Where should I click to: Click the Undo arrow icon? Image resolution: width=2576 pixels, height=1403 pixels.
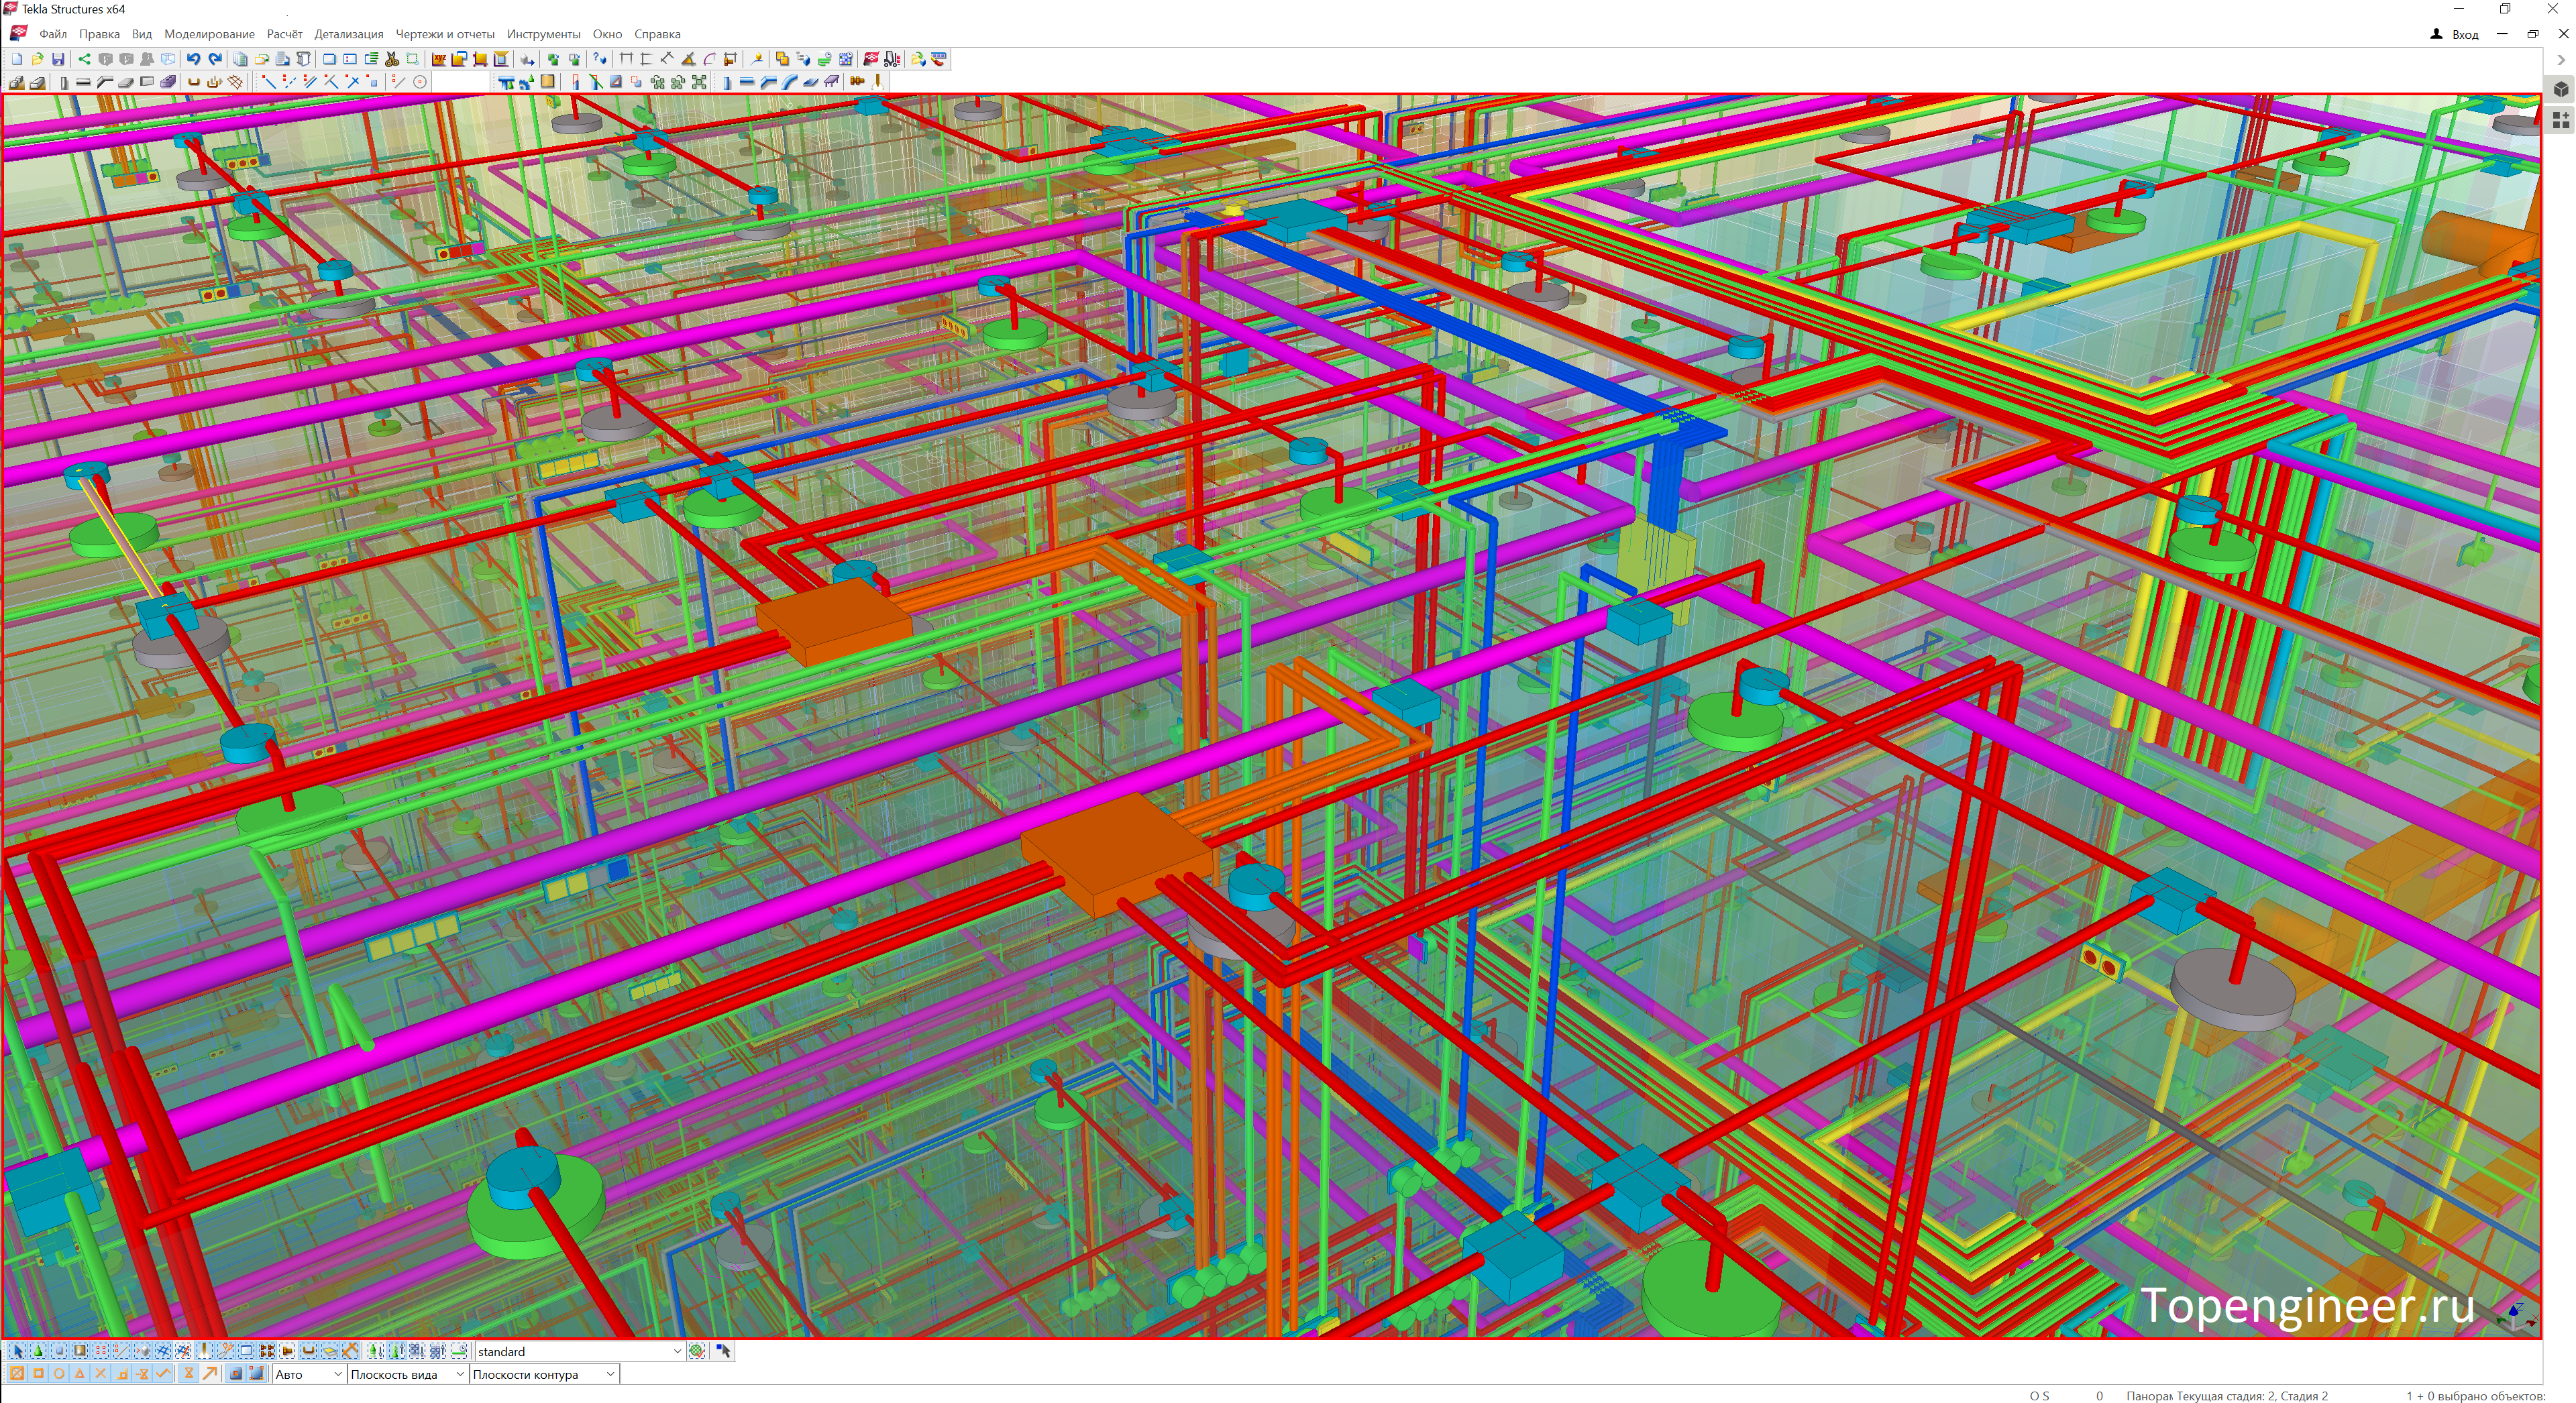[x=193, y=59]
